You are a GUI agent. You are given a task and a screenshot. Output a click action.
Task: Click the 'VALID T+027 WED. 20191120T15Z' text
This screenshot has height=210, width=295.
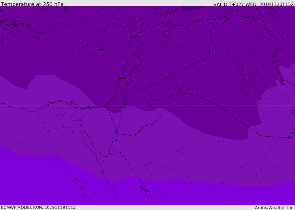point(254,4)
